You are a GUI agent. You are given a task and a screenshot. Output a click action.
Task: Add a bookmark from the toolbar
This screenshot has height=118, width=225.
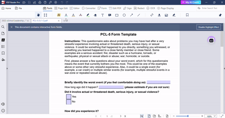point(187,15)
